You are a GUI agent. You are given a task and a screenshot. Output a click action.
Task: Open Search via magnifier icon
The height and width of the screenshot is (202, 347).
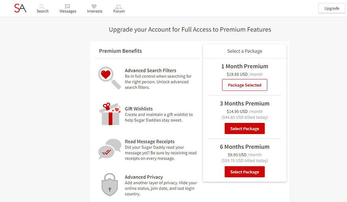[42, 6]
